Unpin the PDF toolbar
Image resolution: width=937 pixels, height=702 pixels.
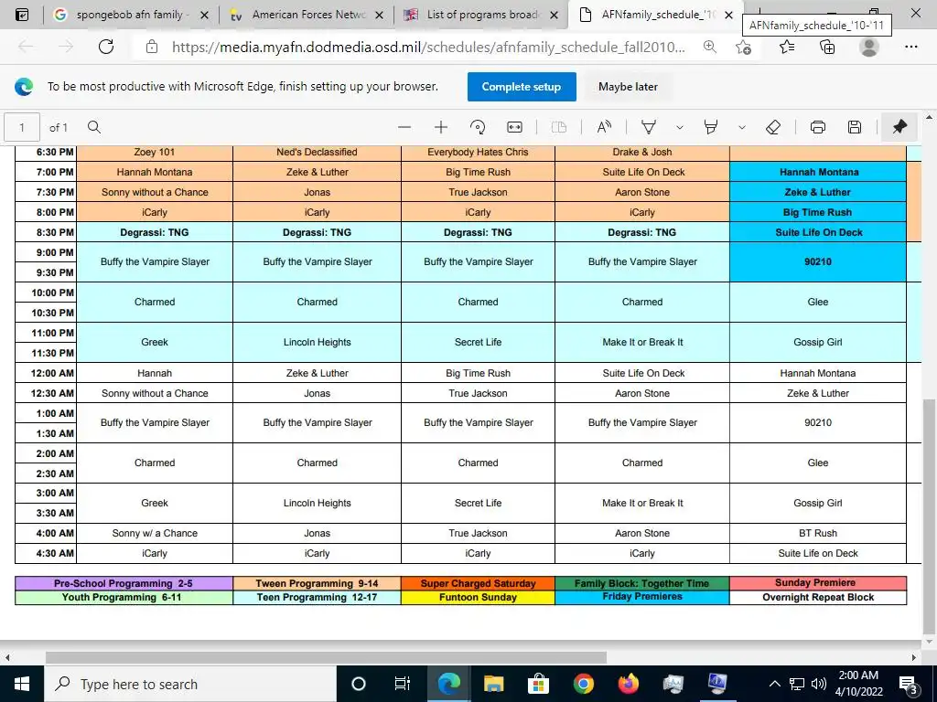pyautogui.click(x=899, y=127)
